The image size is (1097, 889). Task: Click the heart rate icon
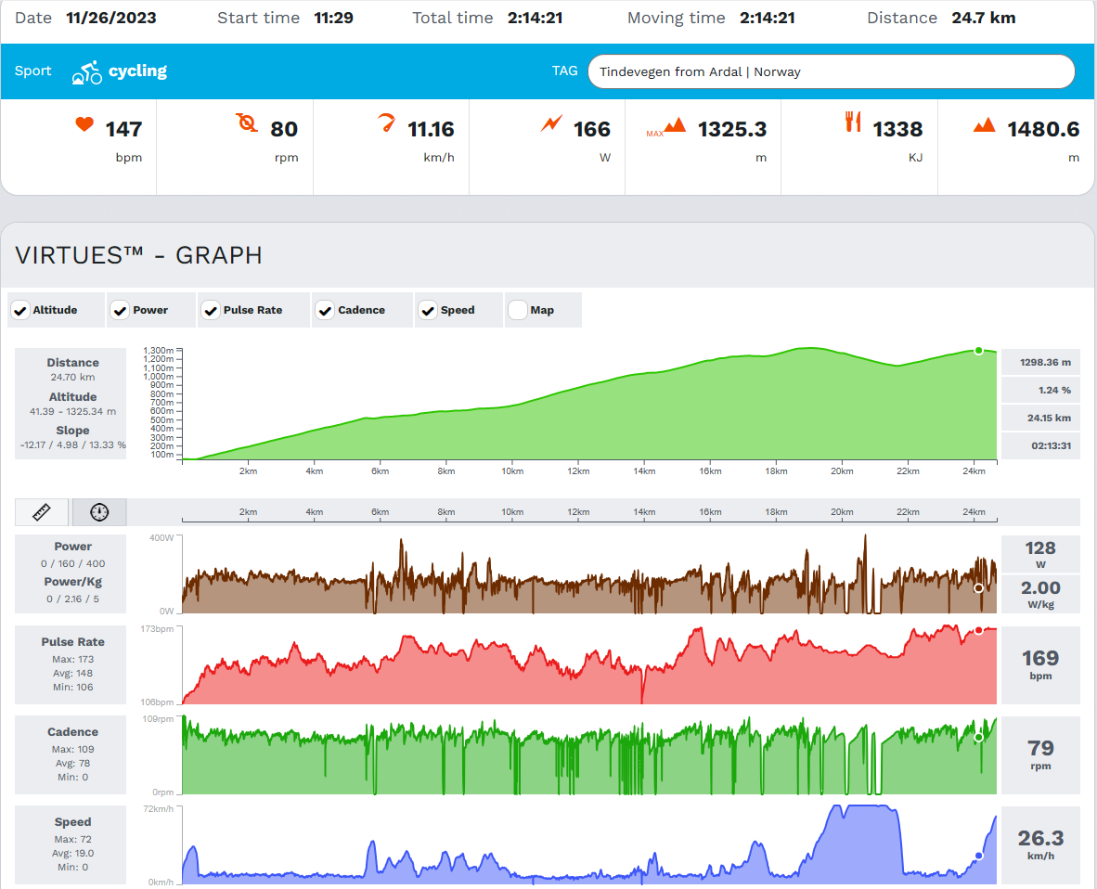point(84,123)
